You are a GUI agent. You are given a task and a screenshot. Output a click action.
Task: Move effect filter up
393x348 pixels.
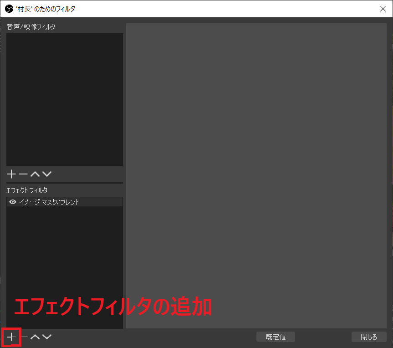tap(35, 337)
